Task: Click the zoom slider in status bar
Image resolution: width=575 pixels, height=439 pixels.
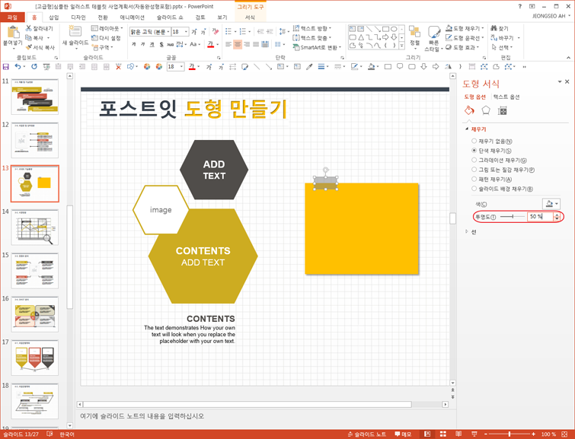Action: [x=510, y=434]
